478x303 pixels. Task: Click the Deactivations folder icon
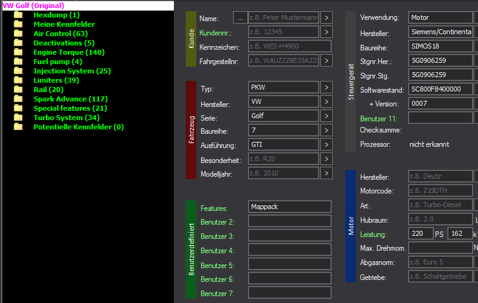18,42
